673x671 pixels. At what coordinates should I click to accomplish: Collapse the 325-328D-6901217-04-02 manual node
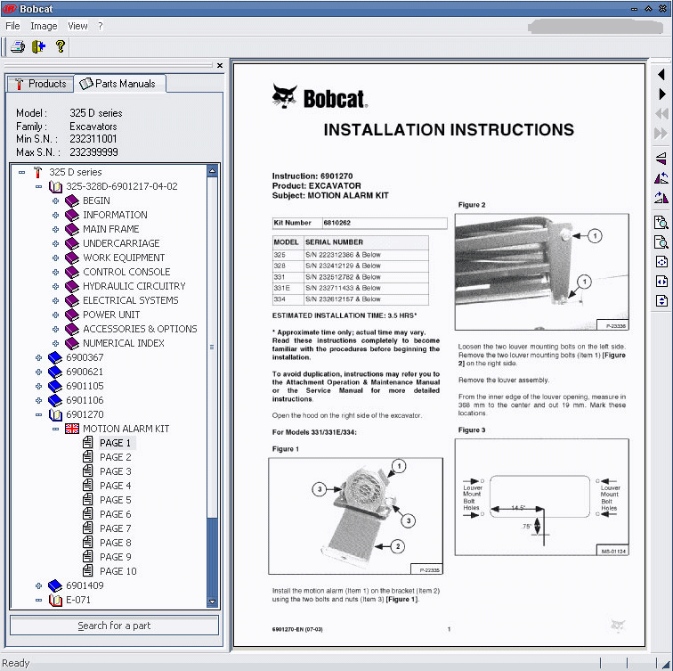click(x=38, y=186)
